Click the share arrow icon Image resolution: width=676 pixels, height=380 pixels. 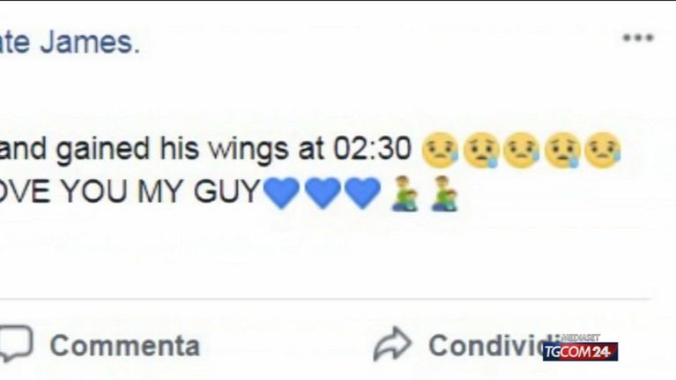[392, 344]
